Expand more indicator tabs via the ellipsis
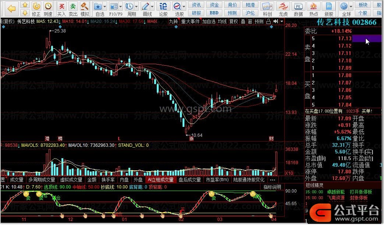The image size is (385, 225). click(272, 180)
